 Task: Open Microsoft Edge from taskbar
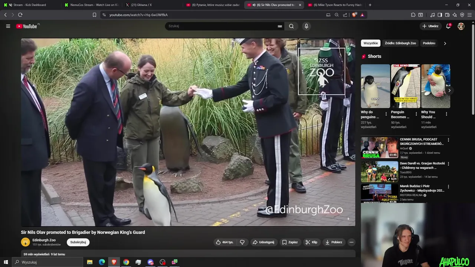[x=102, y=262]
